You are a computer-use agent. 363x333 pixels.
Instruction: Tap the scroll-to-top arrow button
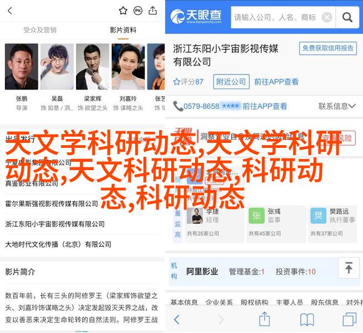tap(349, 268)
